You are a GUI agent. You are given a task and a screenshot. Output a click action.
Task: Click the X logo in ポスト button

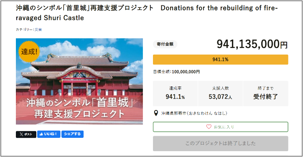(21, 134)
